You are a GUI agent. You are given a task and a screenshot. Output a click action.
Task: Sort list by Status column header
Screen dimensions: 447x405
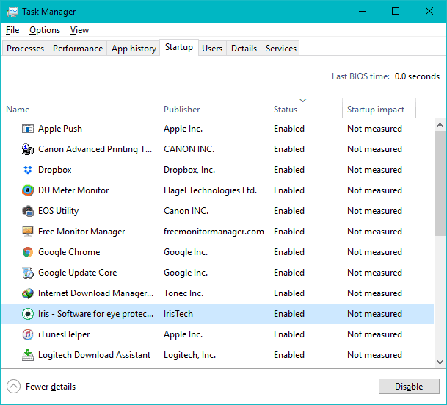pos(305,110)
